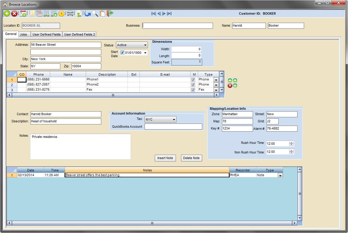This screenshot has height=233, width=348.
Task: Undo changes with the blue curved arrow icon
Action: pyautogui.click(x=87, y=13)
